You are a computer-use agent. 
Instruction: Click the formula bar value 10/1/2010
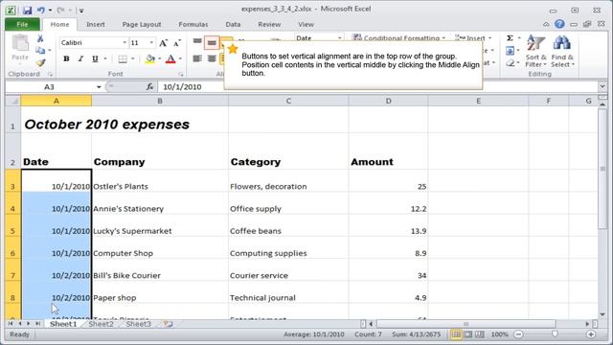pyautogui.click(x=182, y=87)
